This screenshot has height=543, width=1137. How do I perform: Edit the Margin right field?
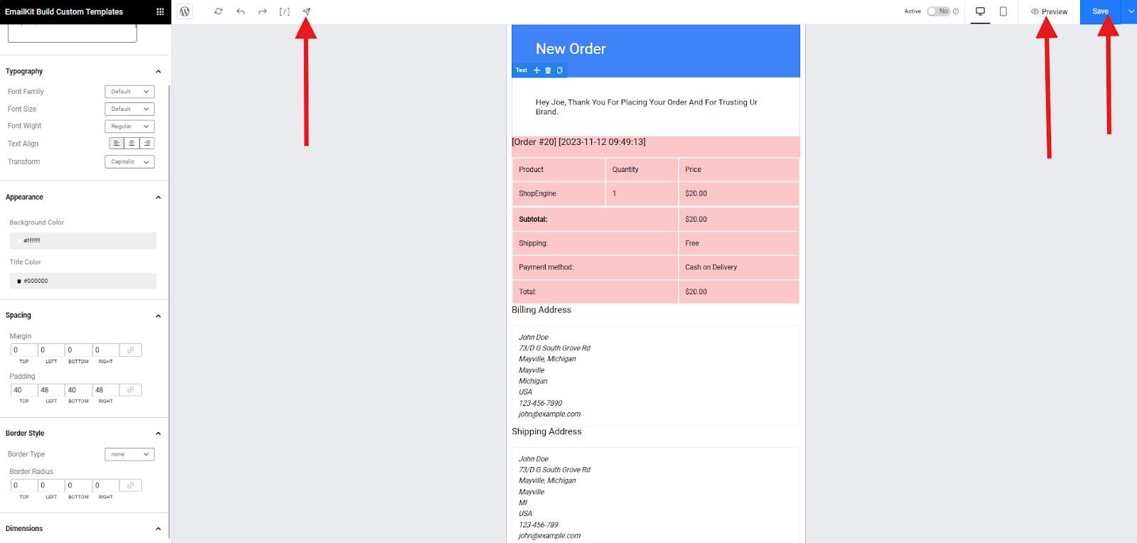pyautogui.click(x=106, y=350)
